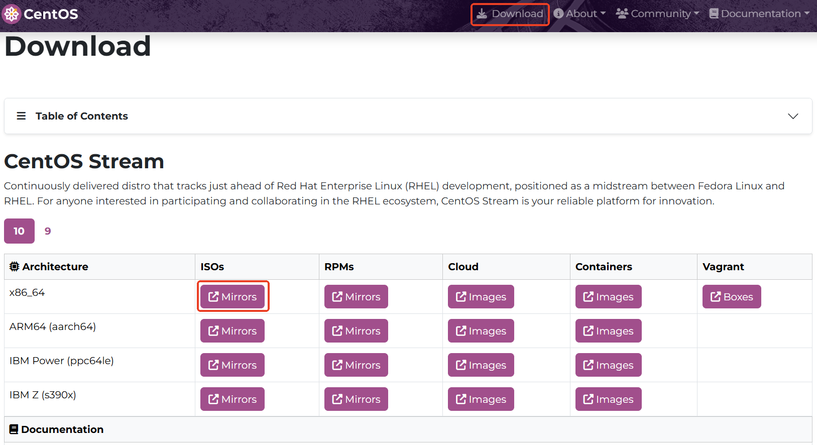This screenshot has width=817, height=445.
Task: Open x86_64 RPMs Mirrors
Action: click(356, 297)
